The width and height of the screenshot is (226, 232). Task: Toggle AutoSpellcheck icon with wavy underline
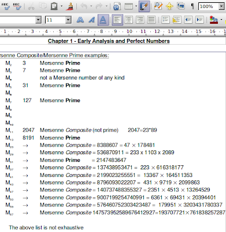(x=17, y=6)
